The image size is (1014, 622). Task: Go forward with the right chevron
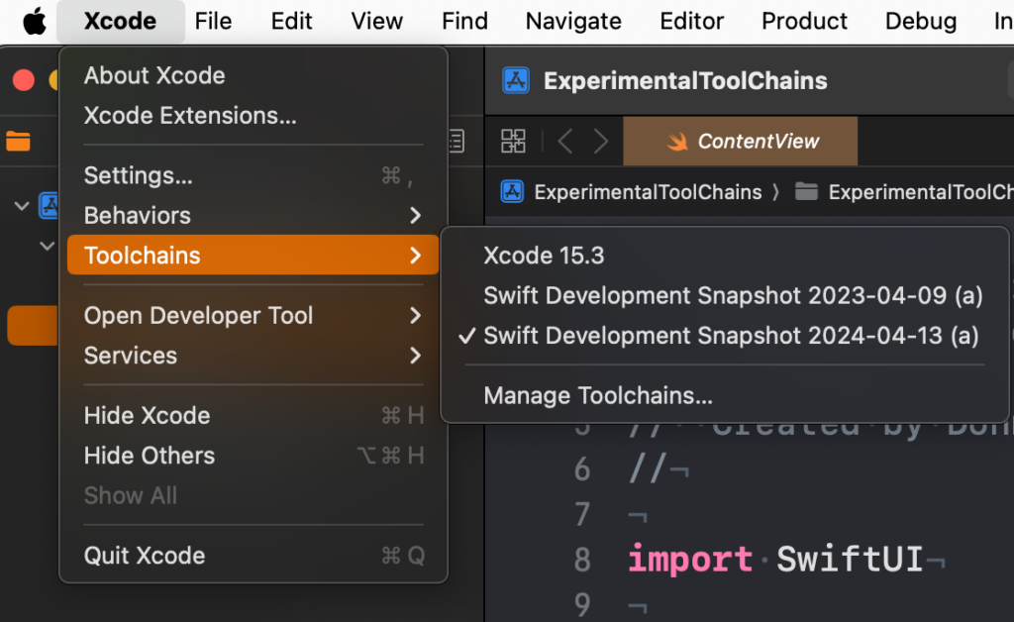tap(601, 141)
